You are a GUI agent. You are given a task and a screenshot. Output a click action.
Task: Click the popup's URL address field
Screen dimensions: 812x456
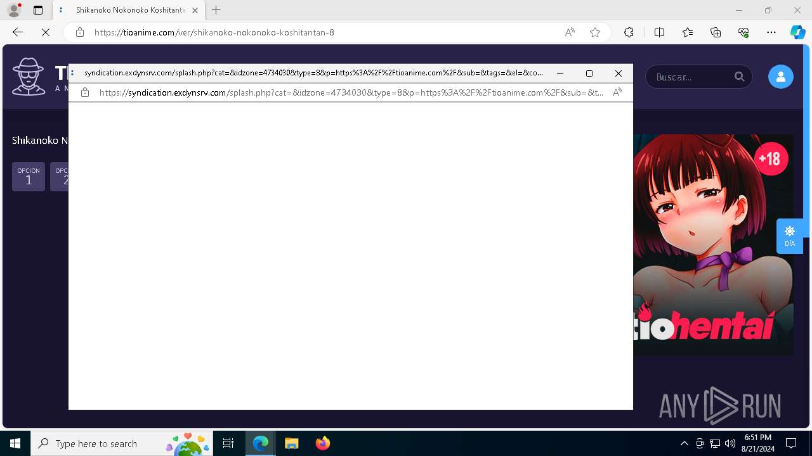[351, 92]
